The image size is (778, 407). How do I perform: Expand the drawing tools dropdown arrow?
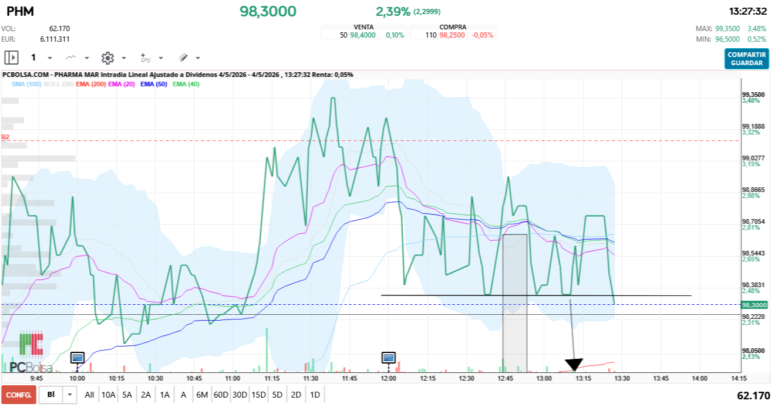[x=198, y=58]
